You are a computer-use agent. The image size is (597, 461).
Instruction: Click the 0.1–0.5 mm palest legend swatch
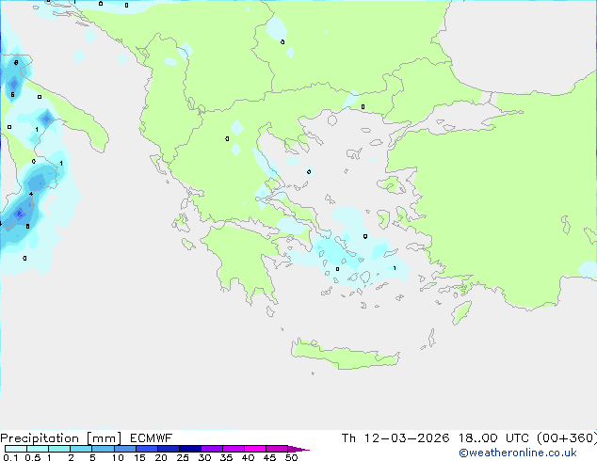[x=16, y=449]
